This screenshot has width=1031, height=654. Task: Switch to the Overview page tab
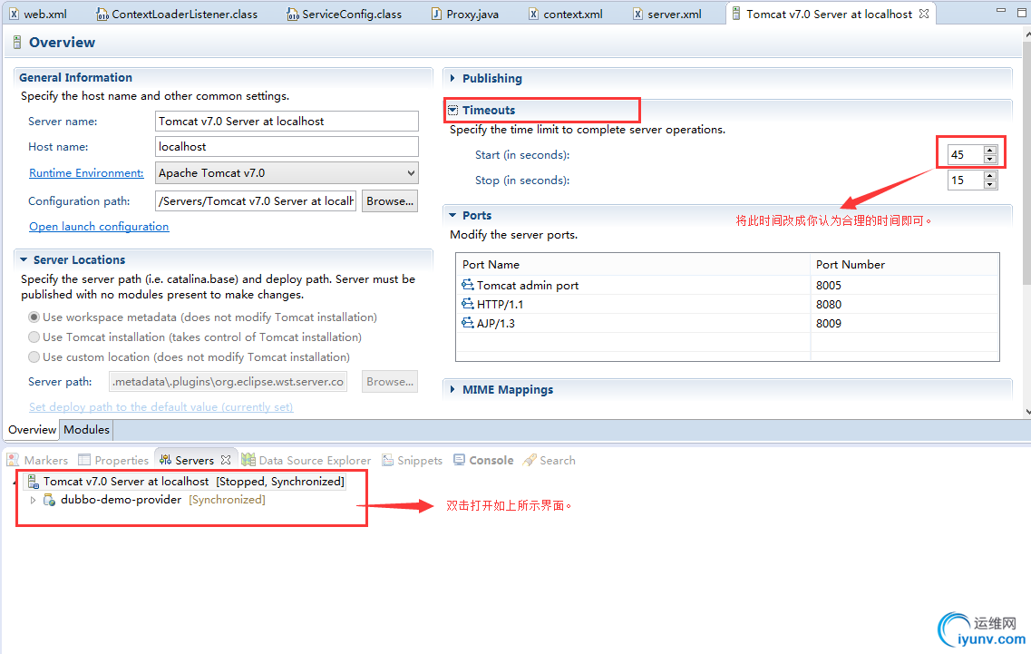(x=33, y=430)
